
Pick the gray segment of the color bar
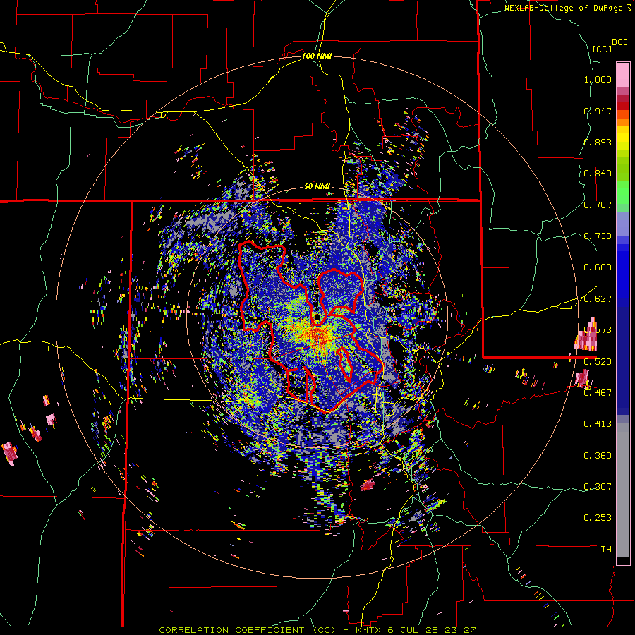tap(623, 490)
